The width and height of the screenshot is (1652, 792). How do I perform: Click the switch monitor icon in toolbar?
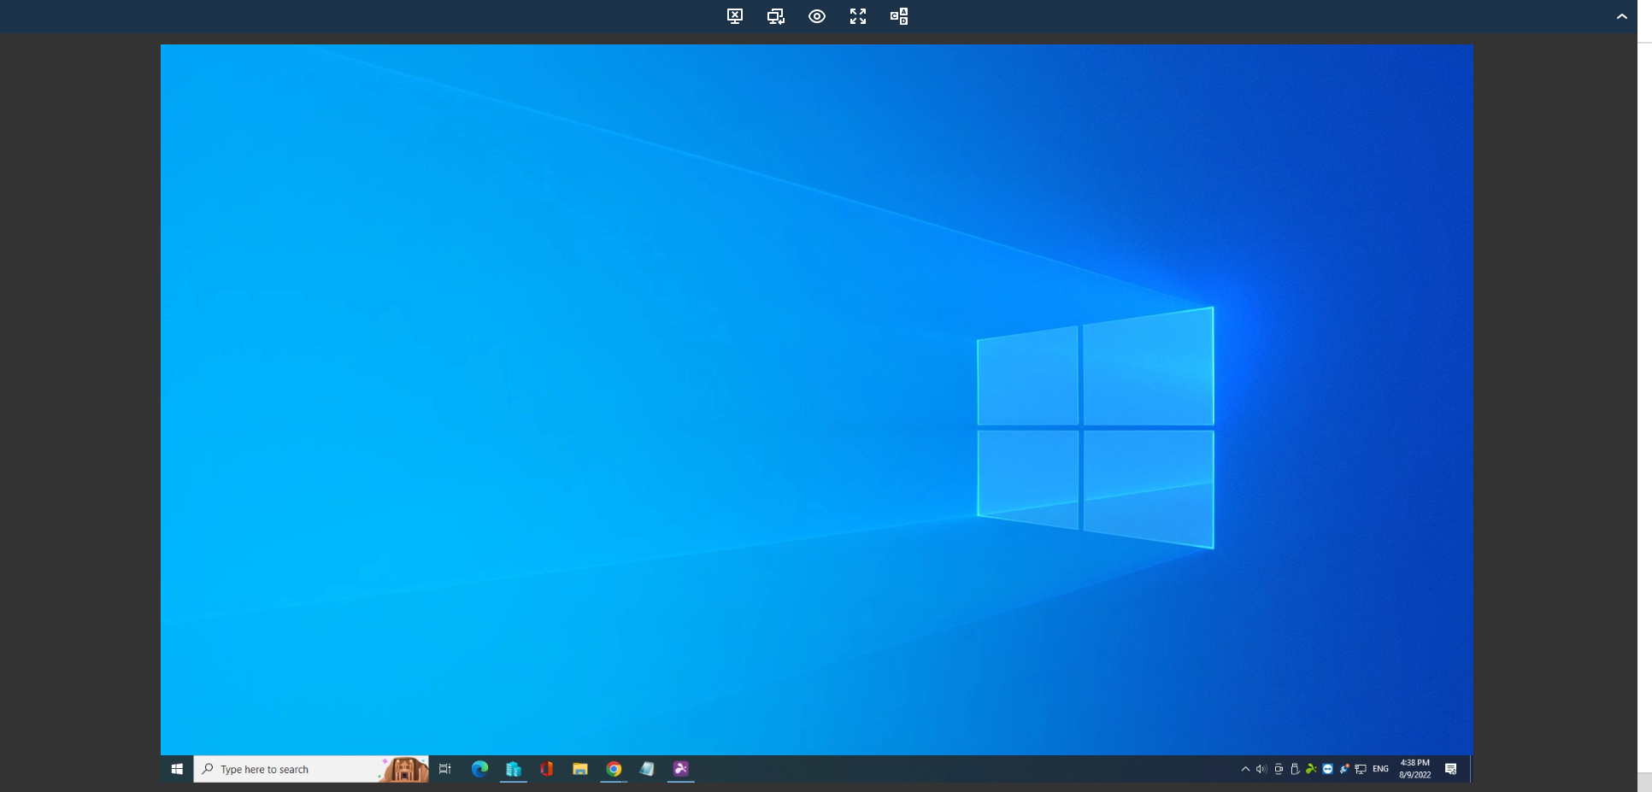point(776,16)
